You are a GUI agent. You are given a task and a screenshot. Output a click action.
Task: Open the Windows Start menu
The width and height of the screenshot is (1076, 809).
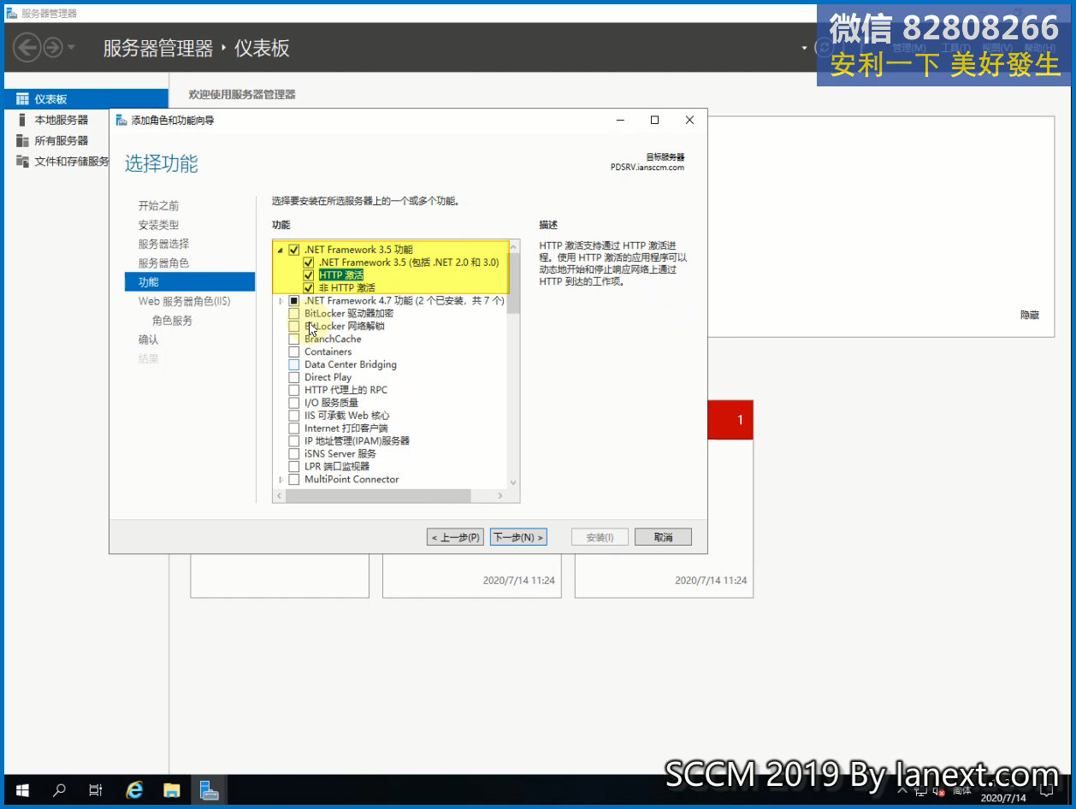coord(22,790)
